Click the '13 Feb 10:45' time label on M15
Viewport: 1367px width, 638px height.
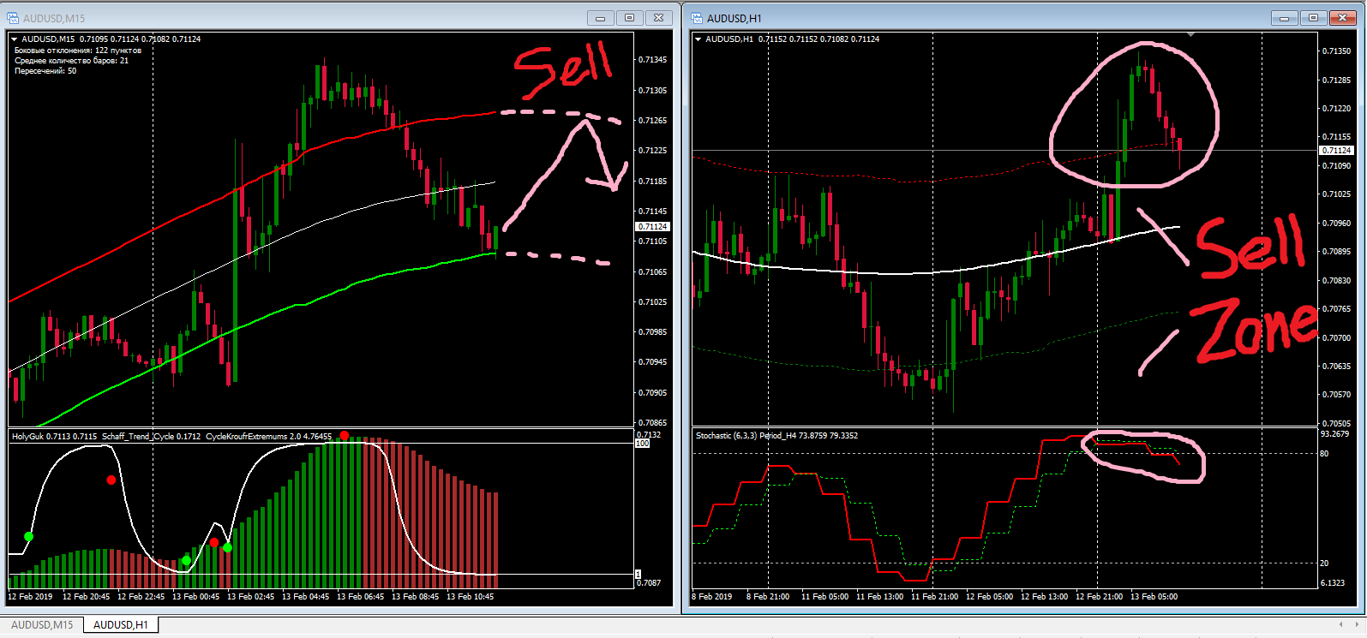pos(470,597)
